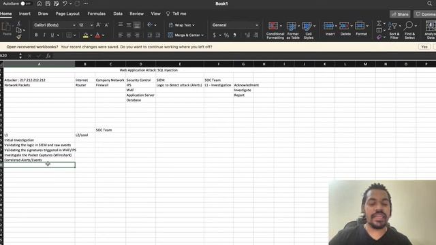Click the Format as Table icon
436x245 pixels.
292,27
